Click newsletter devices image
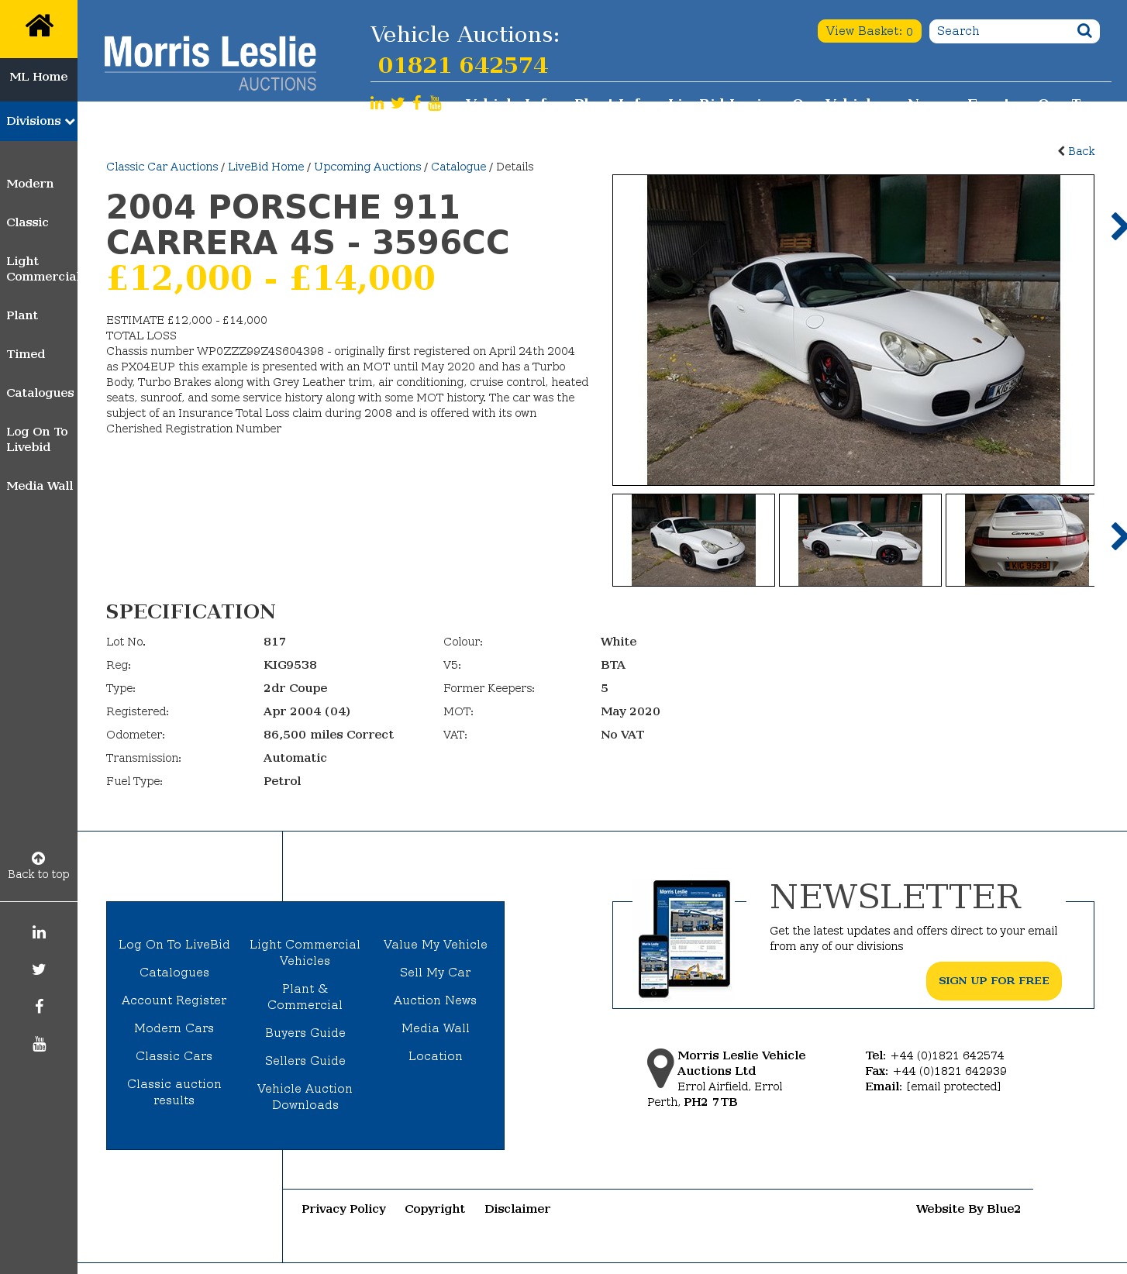The image size is (1127, 1274). [684, 938]
